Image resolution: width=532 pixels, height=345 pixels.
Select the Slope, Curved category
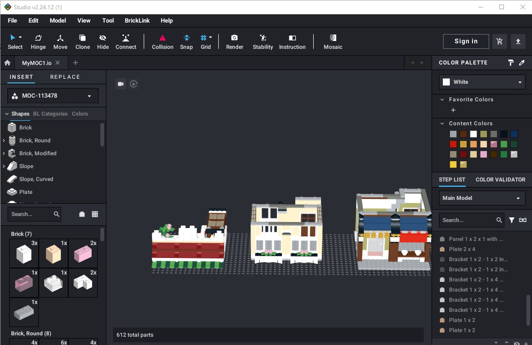[36, 179]
